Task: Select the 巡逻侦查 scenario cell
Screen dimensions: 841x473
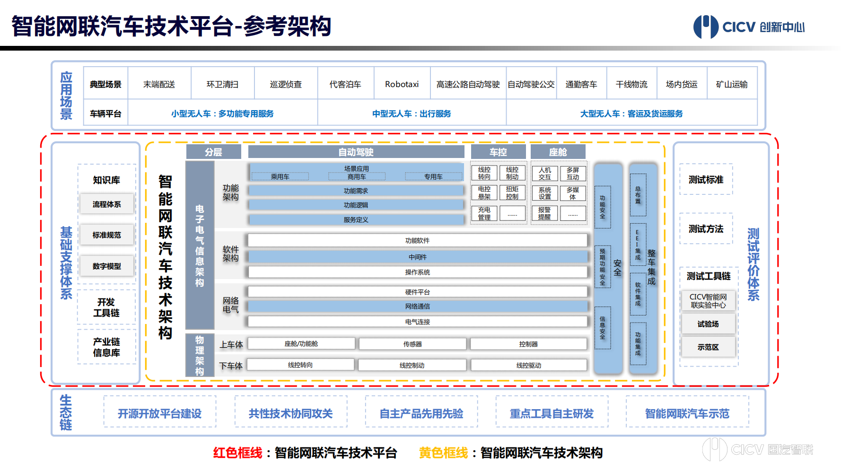Action: pos(286,84)
